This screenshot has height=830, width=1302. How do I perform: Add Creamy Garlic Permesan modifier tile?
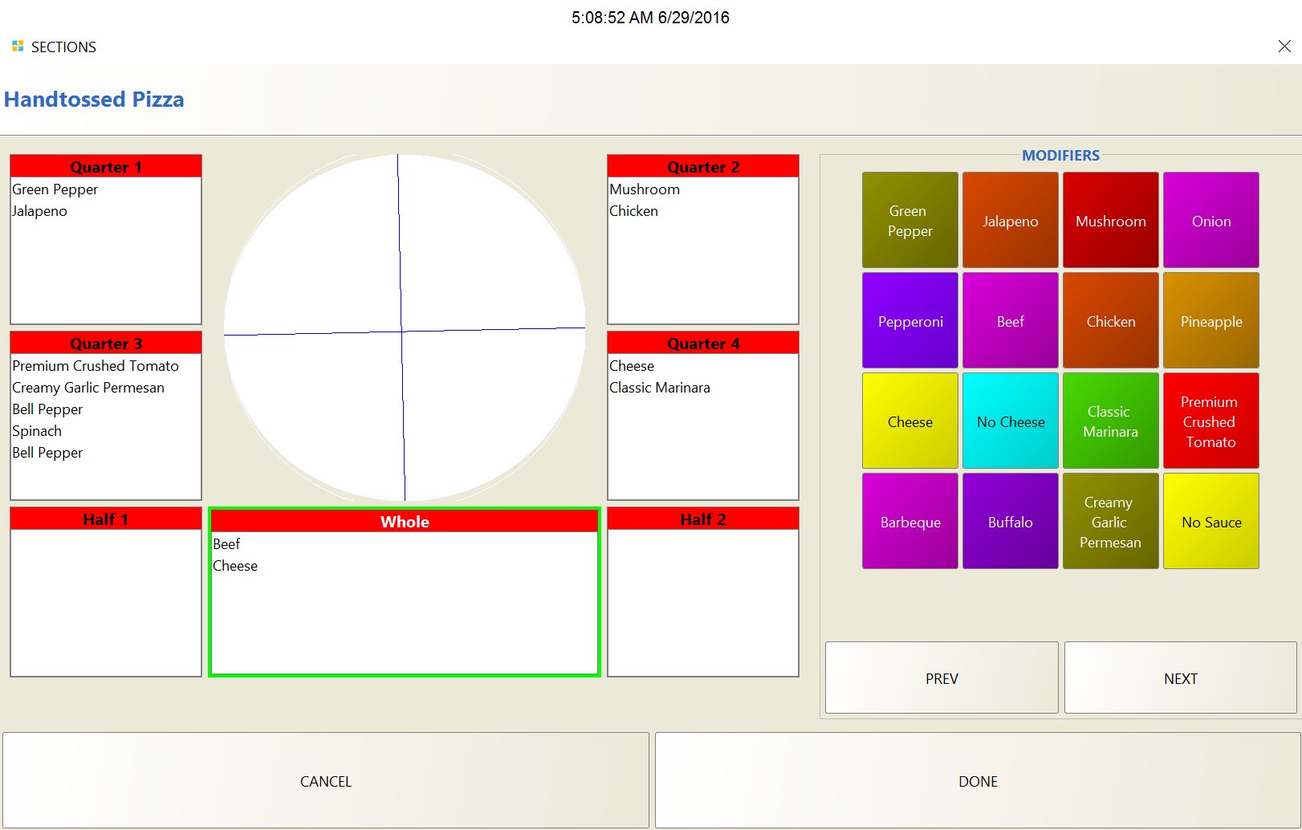1110,521
